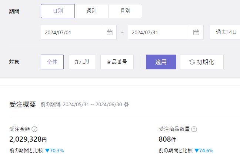Click previous period text 2024/05/31 ~ 2024/06/30
The image size is (240, 159).
click(93, 104)
